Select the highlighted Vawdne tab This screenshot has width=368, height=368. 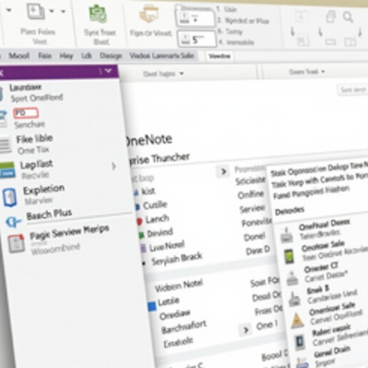(220, 56)
